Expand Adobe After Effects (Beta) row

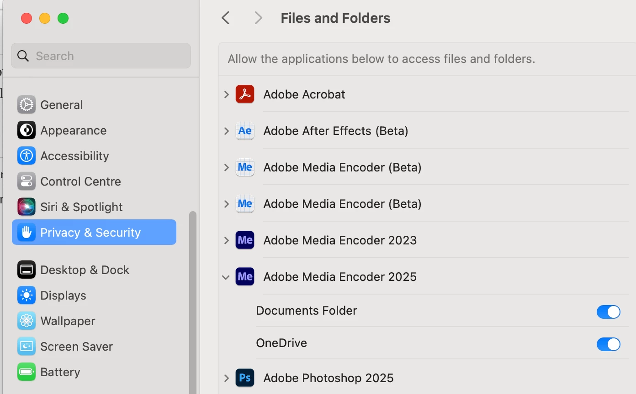[x=227, y=131]
